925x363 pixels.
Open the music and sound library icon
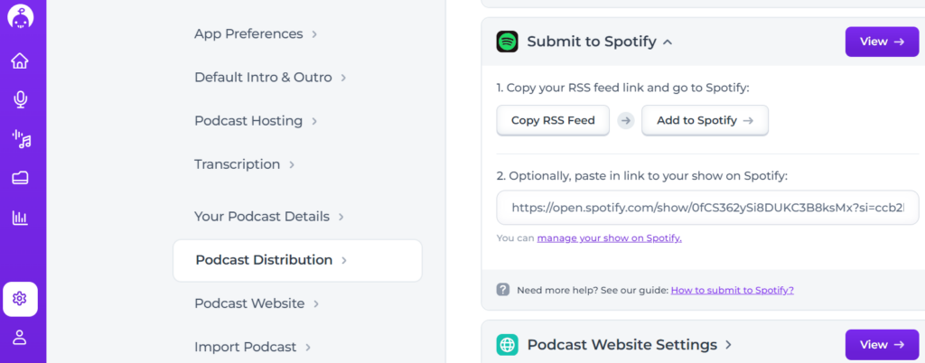[21, 139]
